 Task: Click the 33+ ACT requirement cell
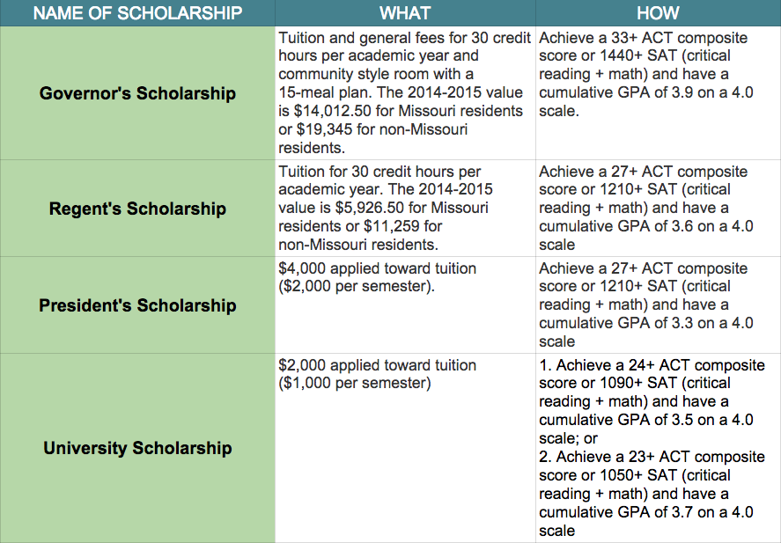[658, 93]
